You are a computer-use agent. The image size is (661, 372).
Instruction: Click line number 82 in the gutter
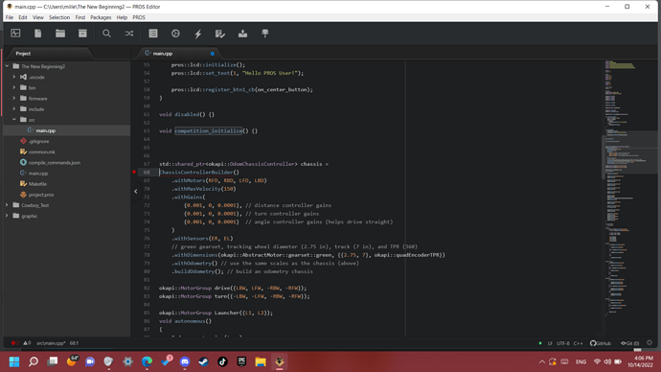(147, 288)
